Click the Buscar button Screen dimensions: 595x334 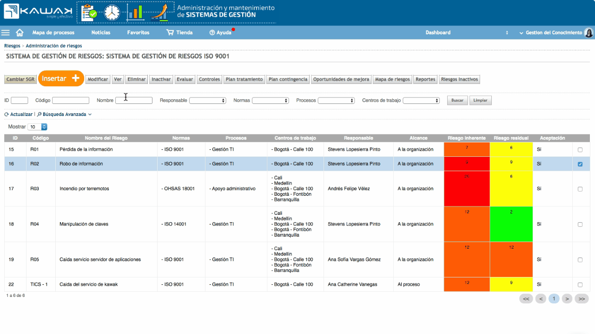(x=457, y=100)
